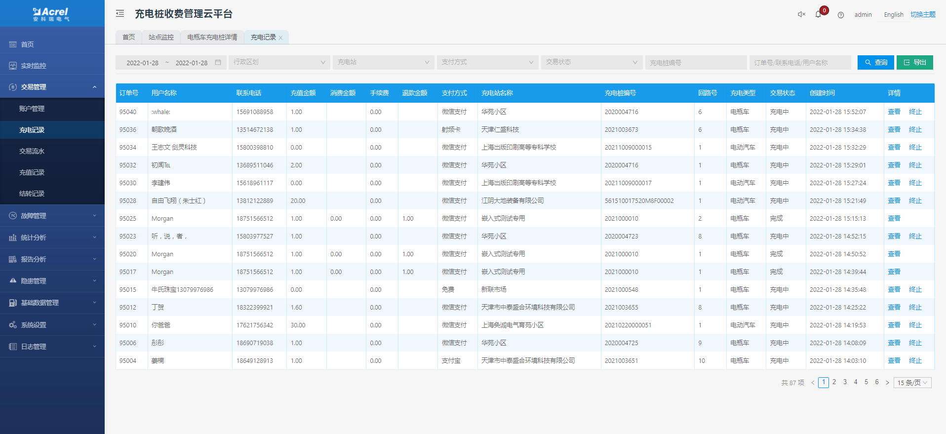This screenshot has width=946, height=434.
Task: Click the 故障管理 sidebar icon
Action: pyautogui.click(x=13, y=216)
